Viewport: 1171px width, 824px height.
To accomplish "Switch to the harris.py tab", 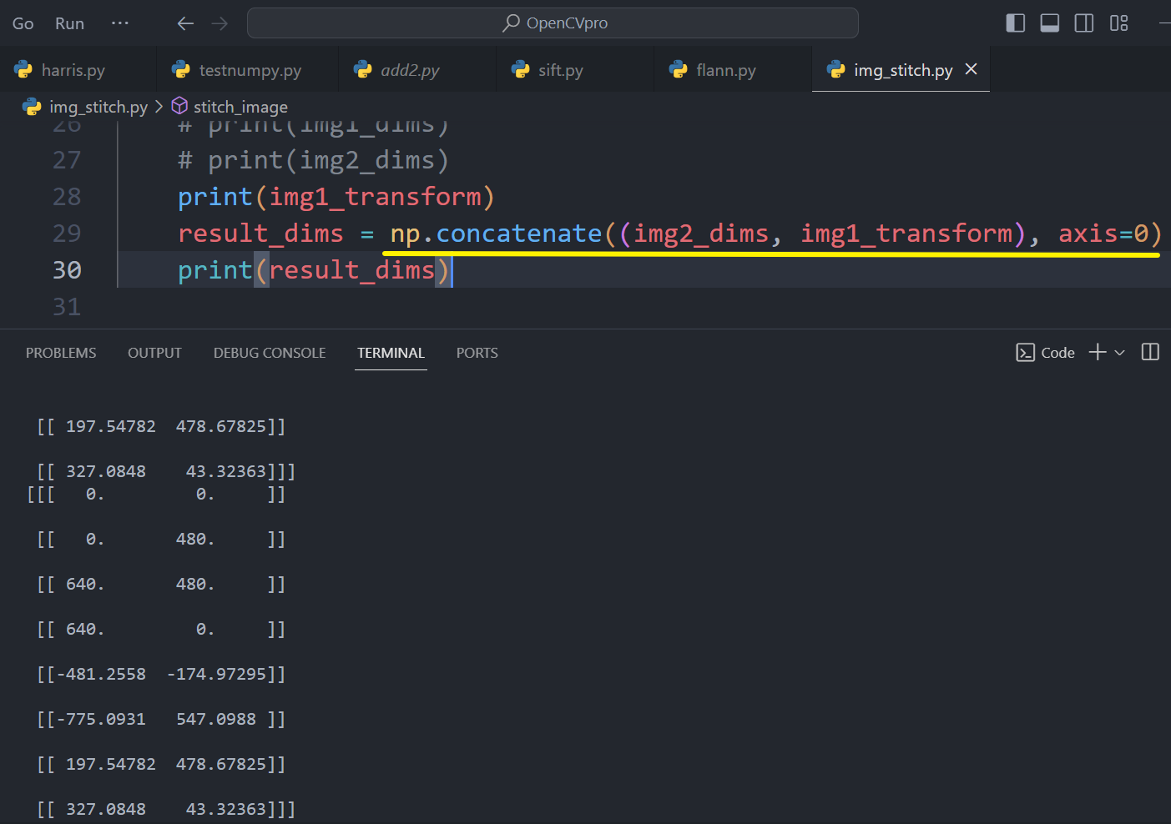I will [x=78, y=70].
